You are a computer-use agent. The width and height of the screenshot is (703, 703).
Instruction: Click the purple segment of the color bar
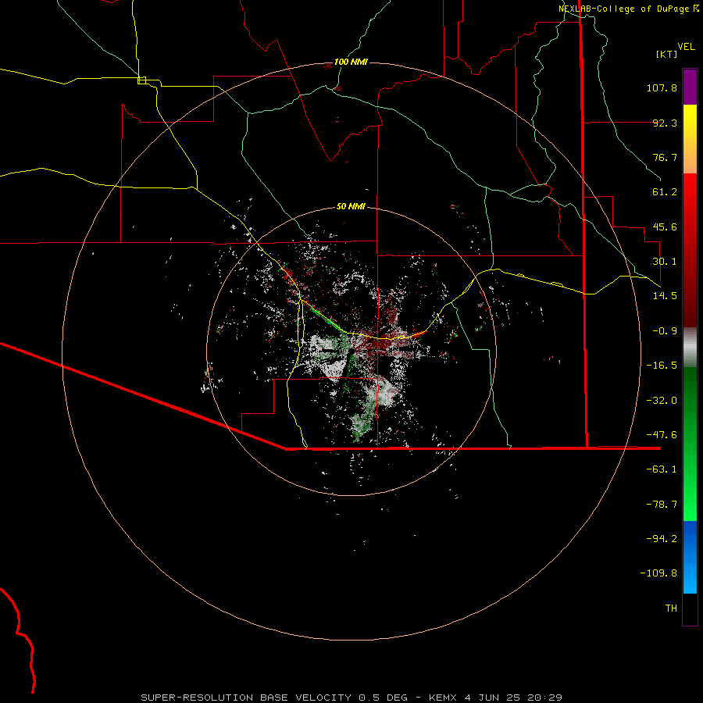click(x=690, y=87)
